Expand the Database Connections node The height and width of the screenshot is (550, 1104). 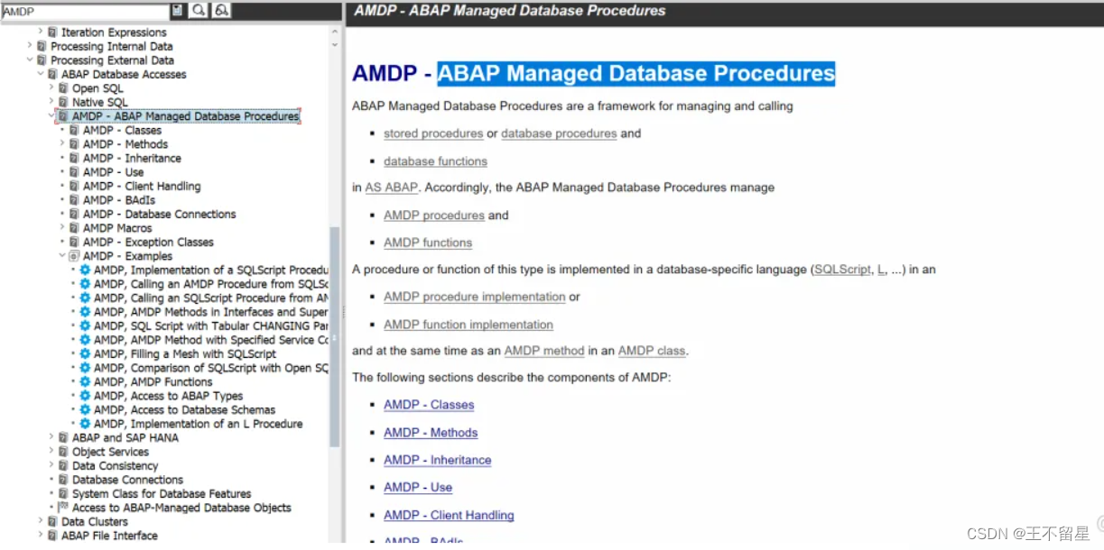click(x=51, y=480)
